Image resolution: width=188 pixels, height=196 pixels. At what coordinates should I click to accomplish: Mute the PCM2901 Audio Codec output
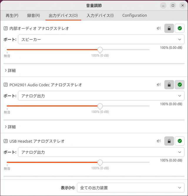coord(159,85)
